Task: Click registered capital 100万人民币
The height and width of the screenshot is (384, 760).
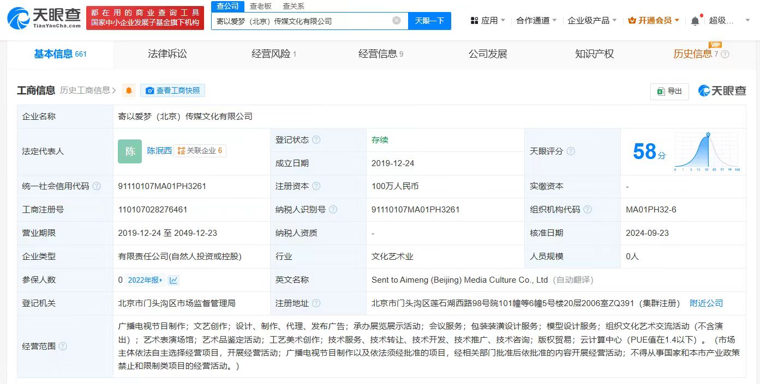Action: click(x=395, y=186)
